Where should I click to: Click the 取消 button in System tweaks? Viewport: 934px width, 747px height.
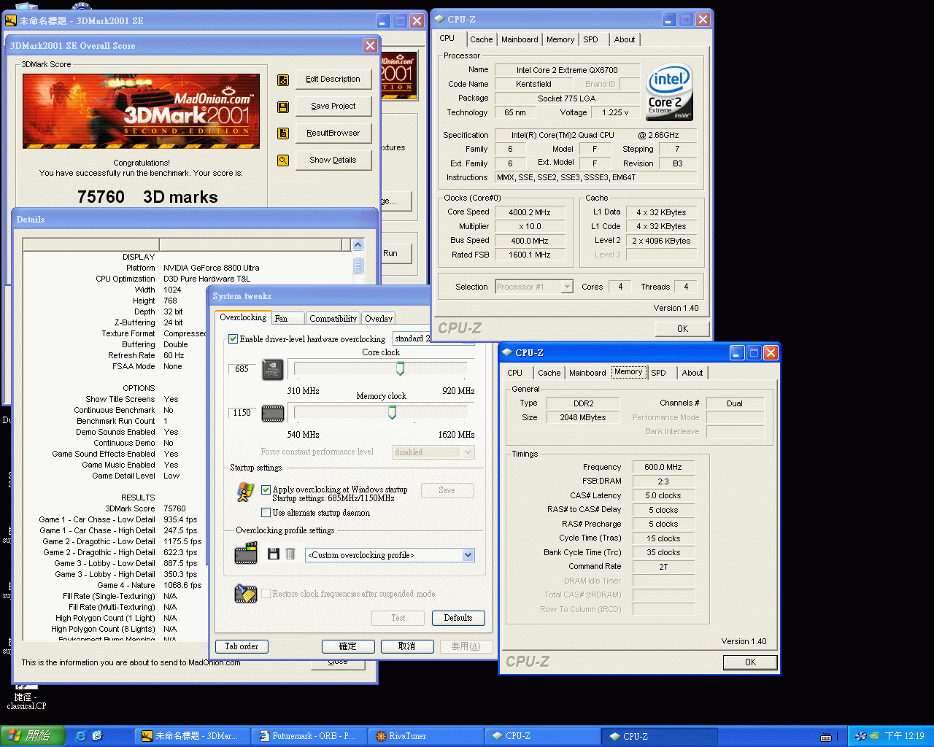point(406,646)
